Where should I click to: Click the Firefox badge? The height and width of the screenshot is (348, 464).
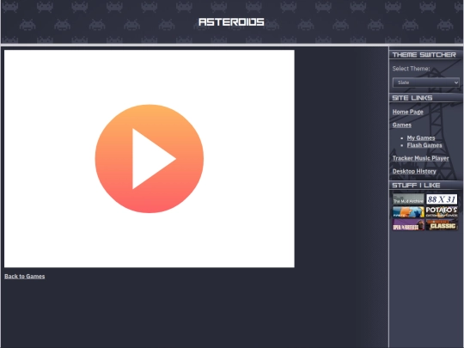pos(408,212)
